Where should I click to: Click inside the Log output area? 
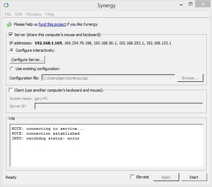(x=107, y=145)
